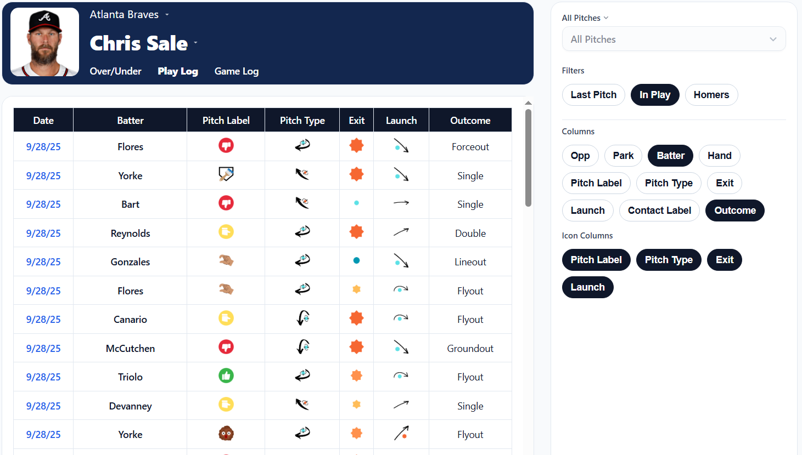802x455 pixels.
Task: Click the poop emoji pitch label icon
Action: [226, 434]
